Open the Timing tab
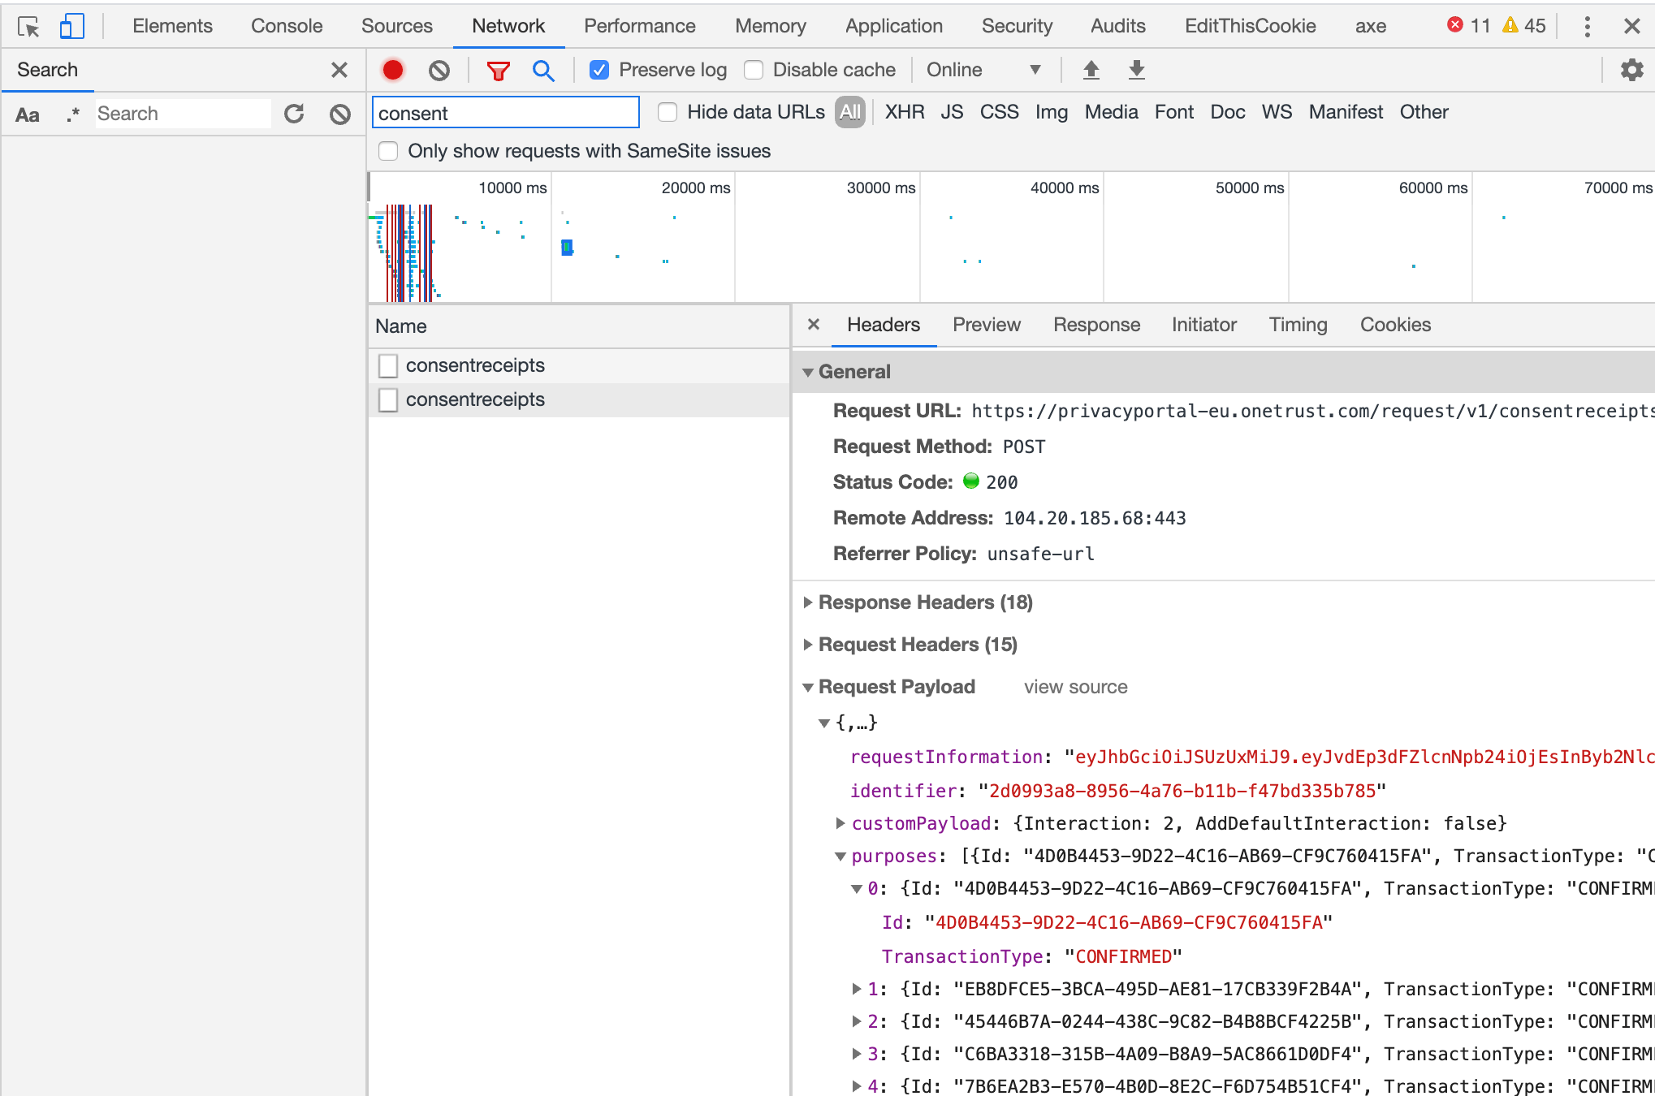The image size is (1655, 1096). click(1298, 325)
